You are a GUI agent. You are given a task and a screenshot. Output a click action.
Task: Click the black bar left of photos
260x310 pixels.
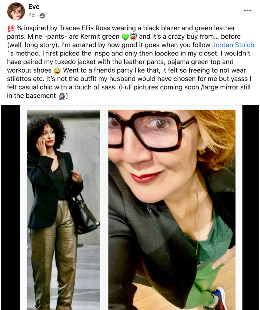(10, 207)
